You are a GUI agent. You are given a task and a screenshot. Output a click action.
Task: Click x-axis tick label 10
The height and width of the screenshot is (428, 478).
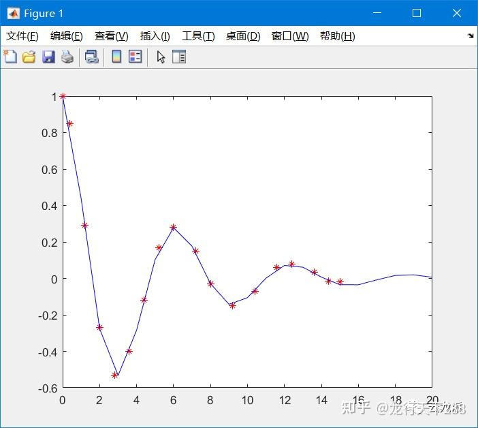(x=247, y=400)
